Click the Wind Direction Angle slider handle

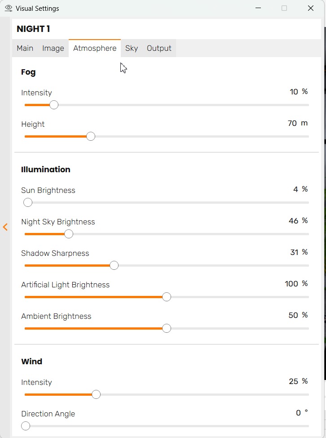(x=26, y=426)
